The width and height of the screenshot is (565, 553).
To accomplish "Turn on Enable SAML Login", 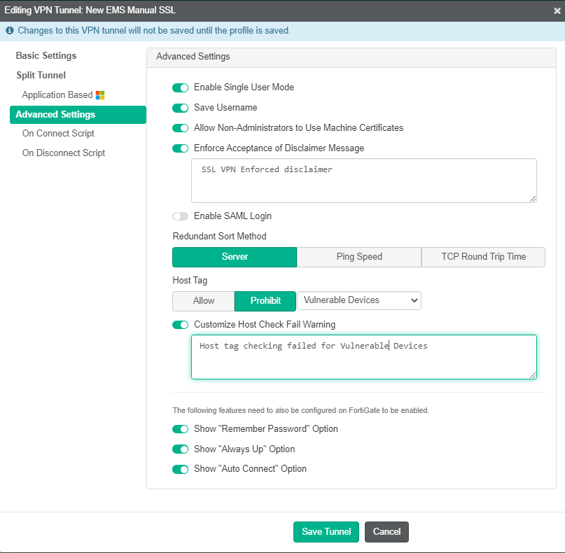I will 180,216.
